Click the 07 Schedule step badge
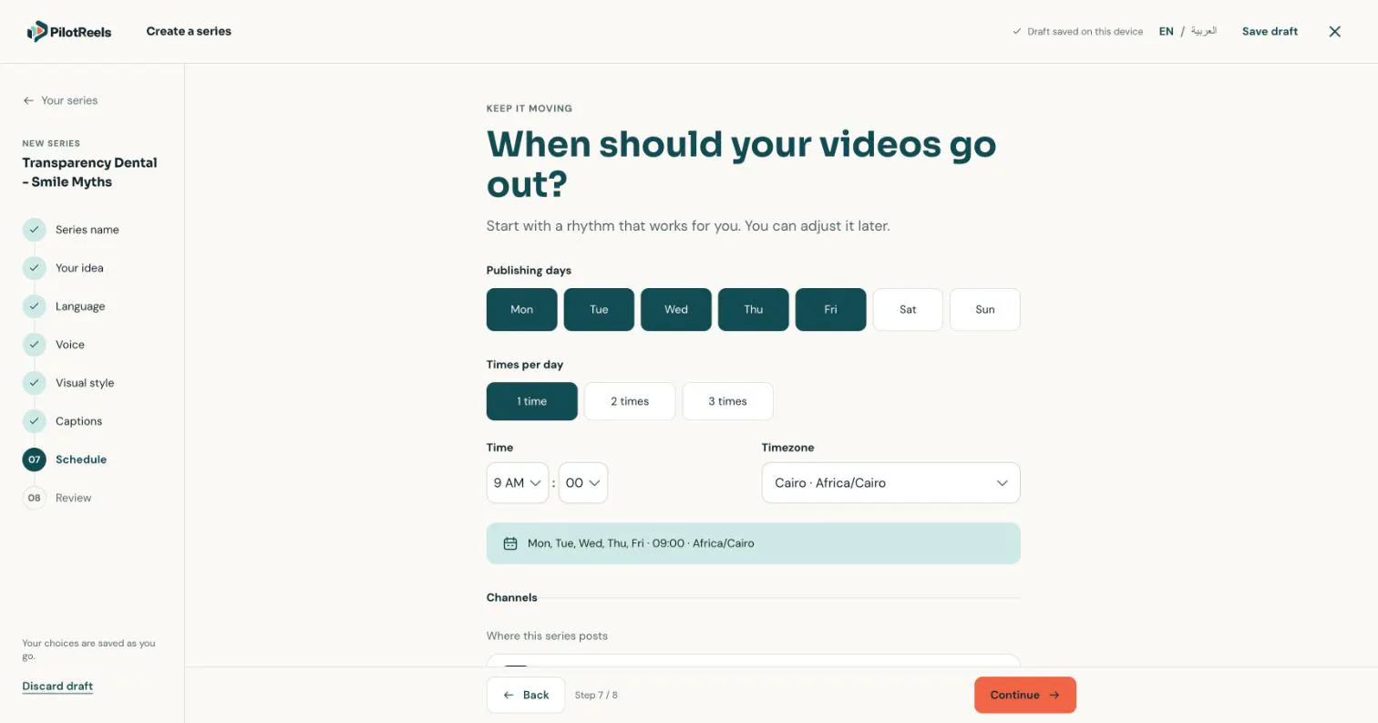1378x723 pixels. coord(34,460)
